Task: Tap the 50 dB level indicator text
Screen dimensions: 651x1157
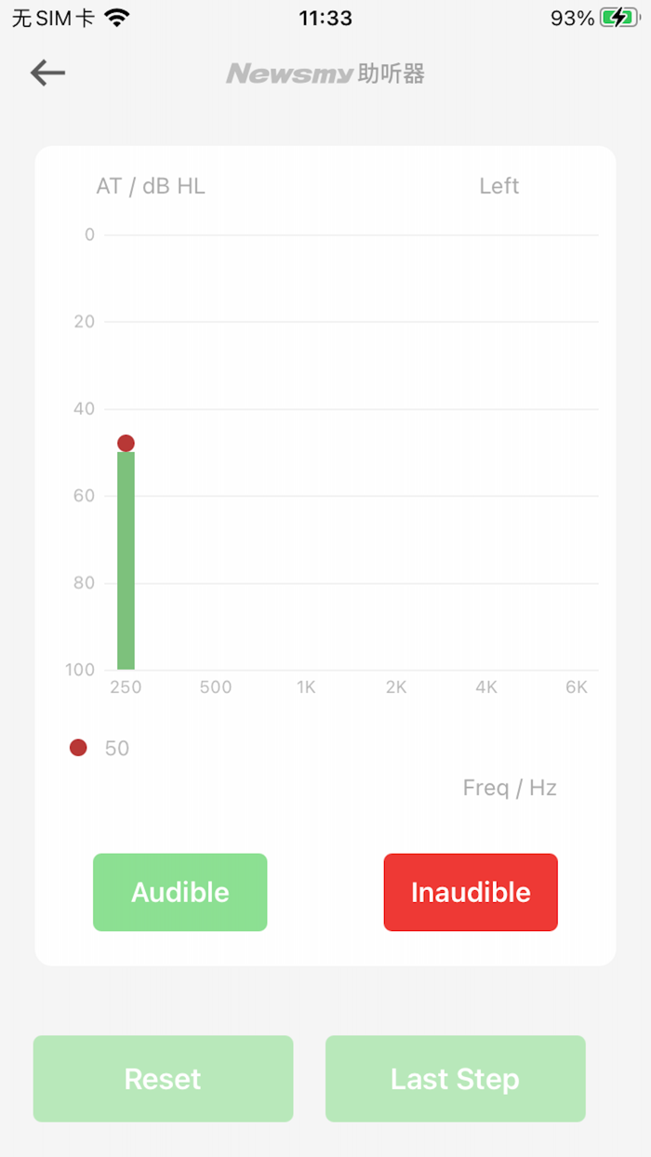Action: 115,747
